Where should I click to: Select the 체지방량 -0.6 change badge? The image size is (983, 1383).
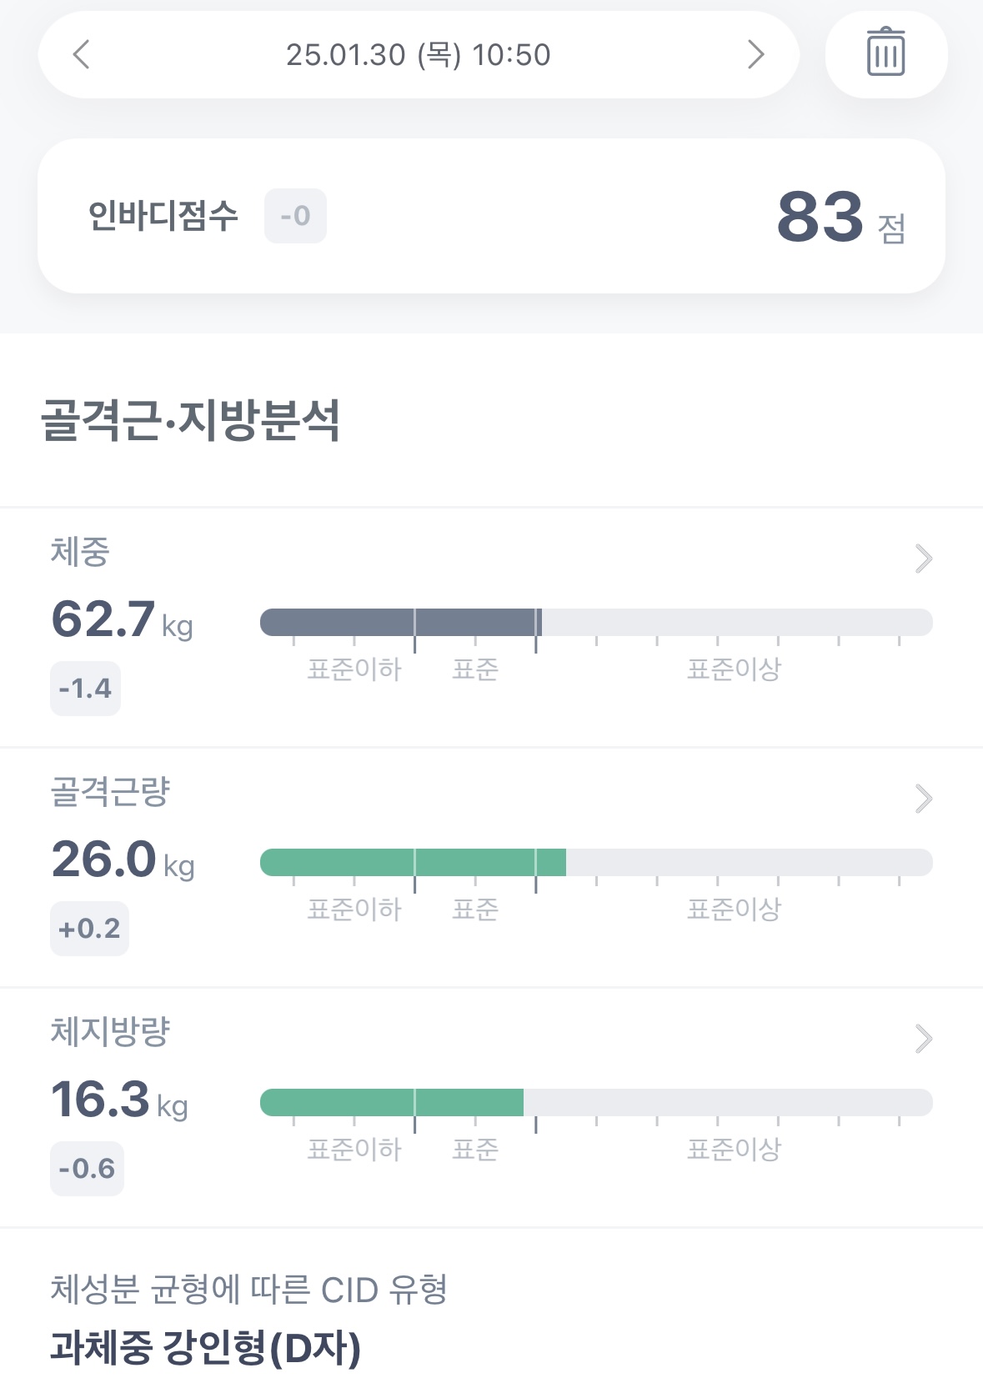[x=87, y=1169]
